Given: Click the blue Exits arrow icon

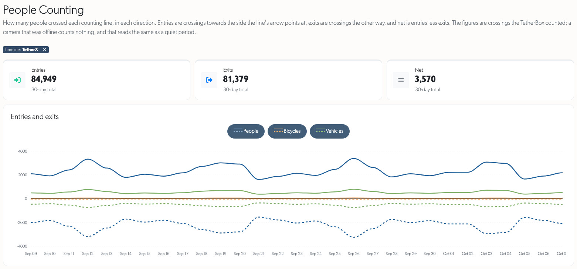Looking at the screenshot, I should pyautogui.click(x=209, y=80).
